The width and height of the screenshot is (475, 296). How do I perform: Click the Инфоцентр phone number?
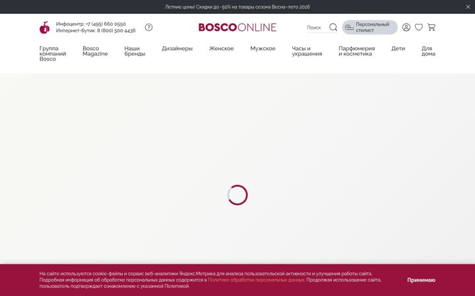tap(106, 24)
